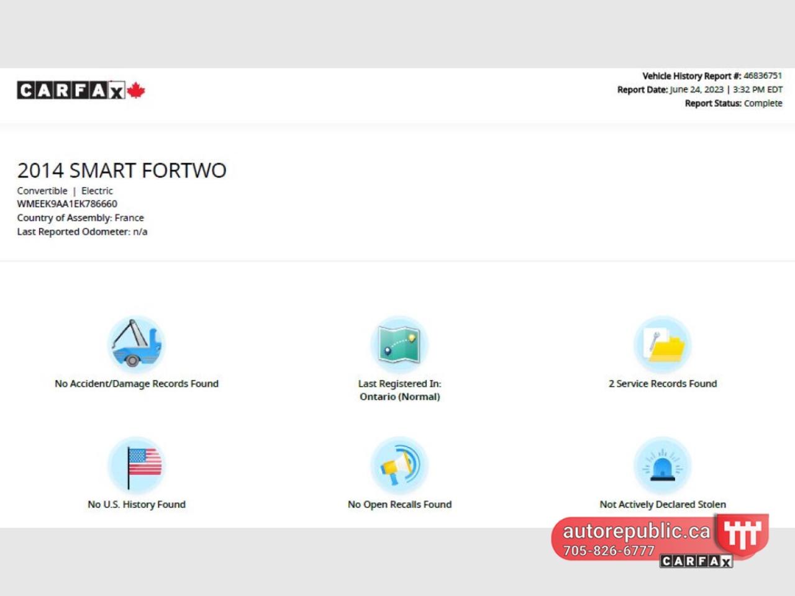Click the CARFAX Canada logo

tap(81, 91)
